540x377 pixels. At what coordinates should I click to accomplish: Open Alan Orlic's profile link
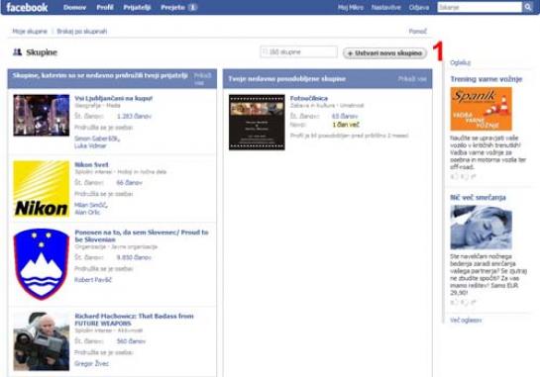(87, 212)
